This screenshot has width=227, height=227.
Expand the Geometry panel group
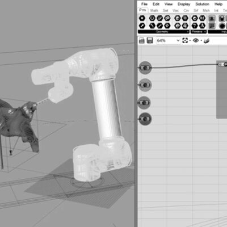click(163, 32)
